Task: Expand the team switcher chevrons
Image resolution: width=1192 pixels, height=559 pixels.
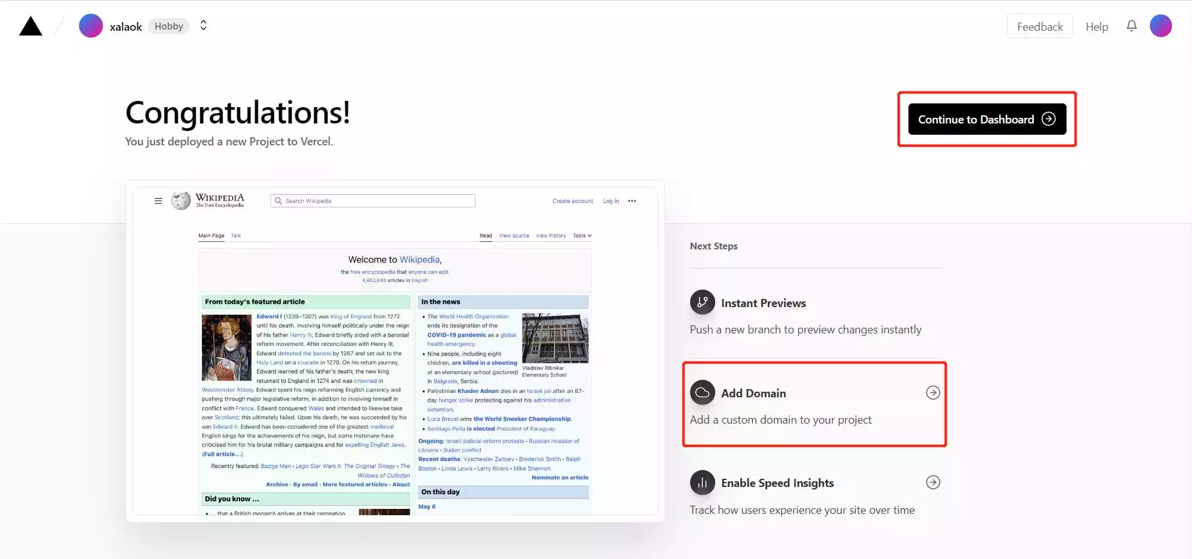Action: point(203,26)
